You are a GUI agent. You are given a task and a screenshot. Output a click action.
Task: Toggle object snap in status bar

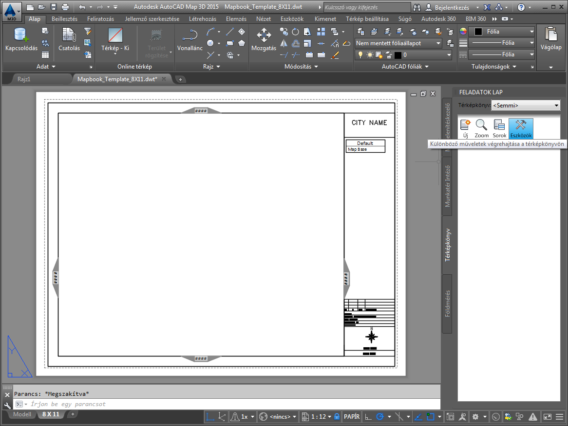pos(430,417)
